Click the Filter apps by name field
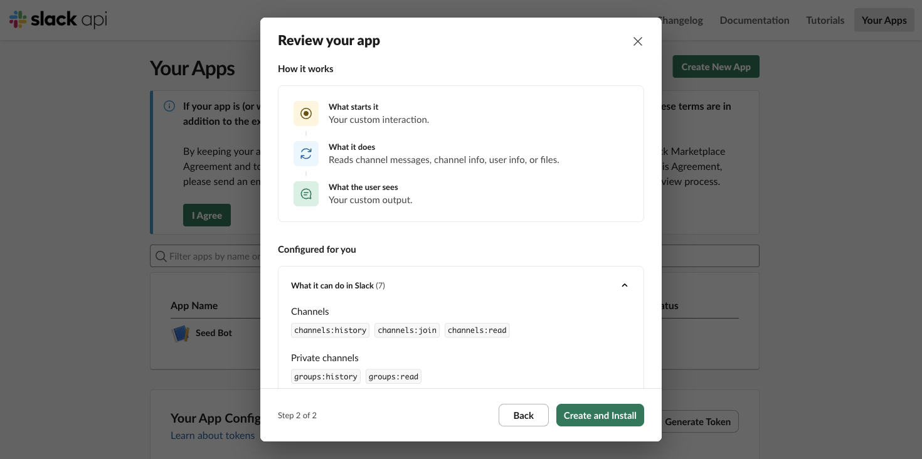 455,256
